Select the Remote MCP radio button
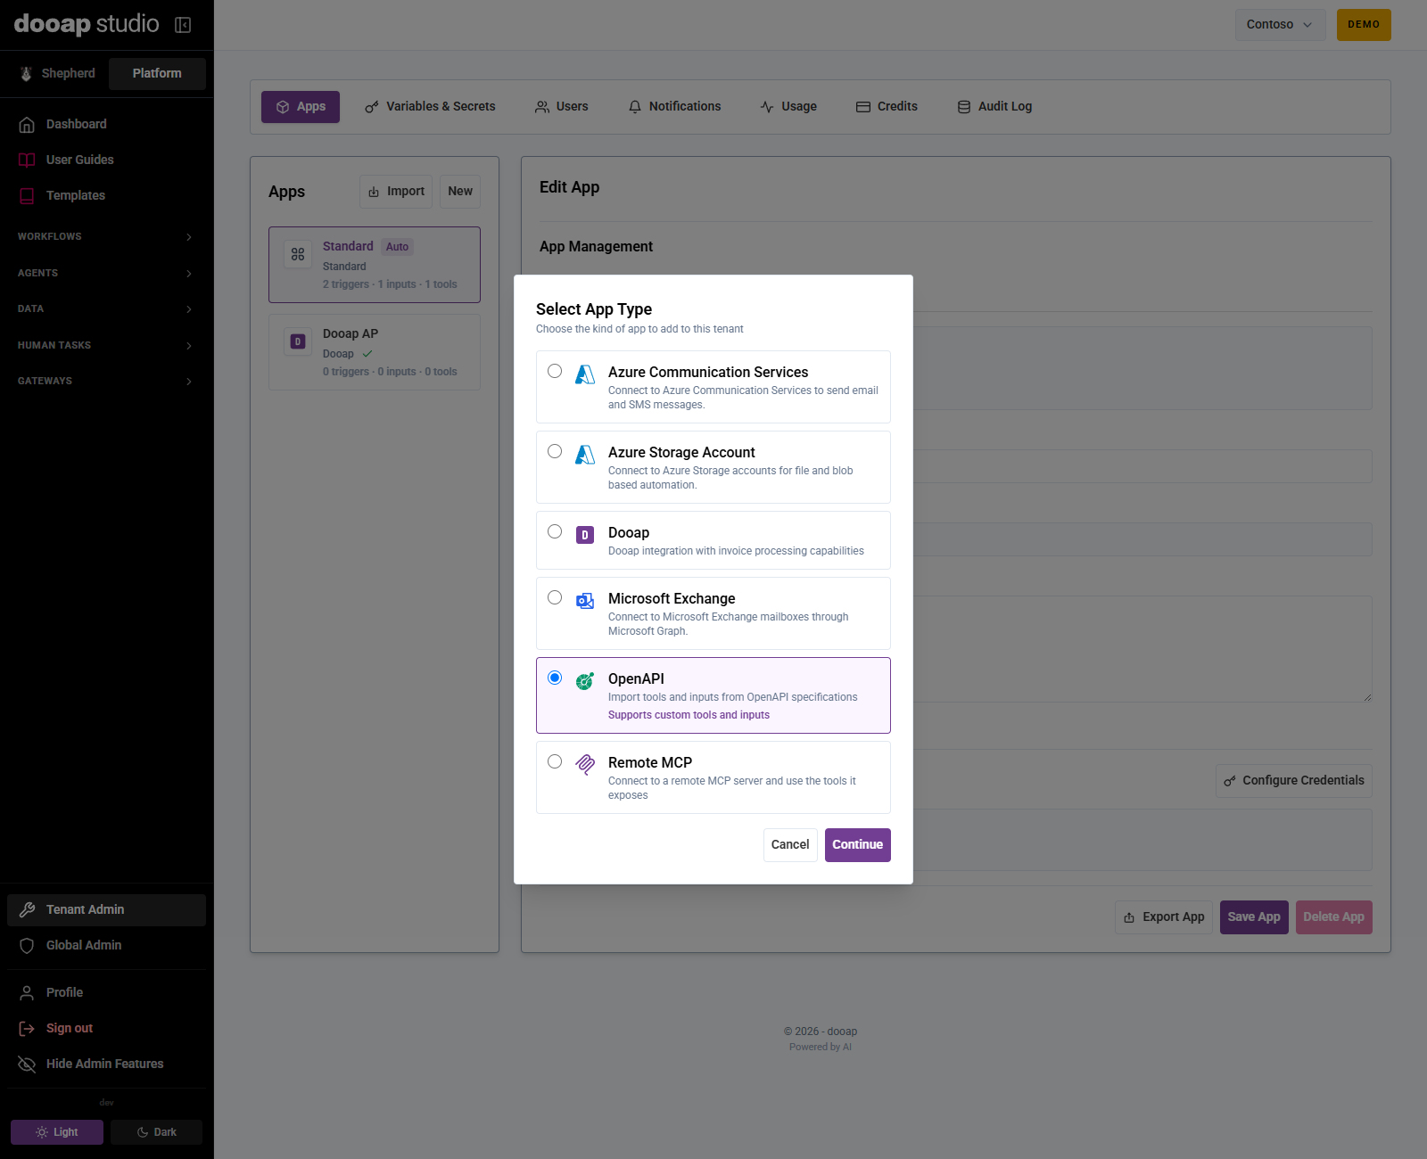The width and height of the screenshot is (1427, 1159). 555,761
